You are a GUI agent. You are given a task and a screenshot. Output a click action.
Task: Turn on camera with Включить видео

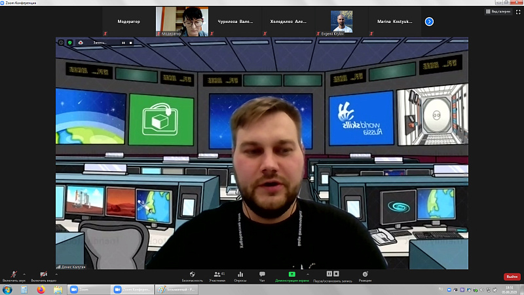(x=43, y=276)
